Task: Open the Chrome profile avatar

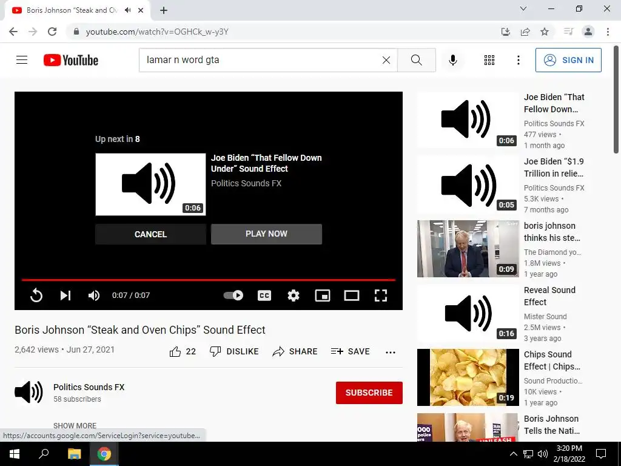Action: [588, 32]
